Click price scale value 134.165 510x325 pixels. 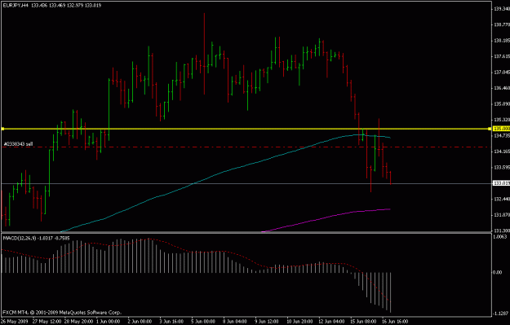[502, 152]
